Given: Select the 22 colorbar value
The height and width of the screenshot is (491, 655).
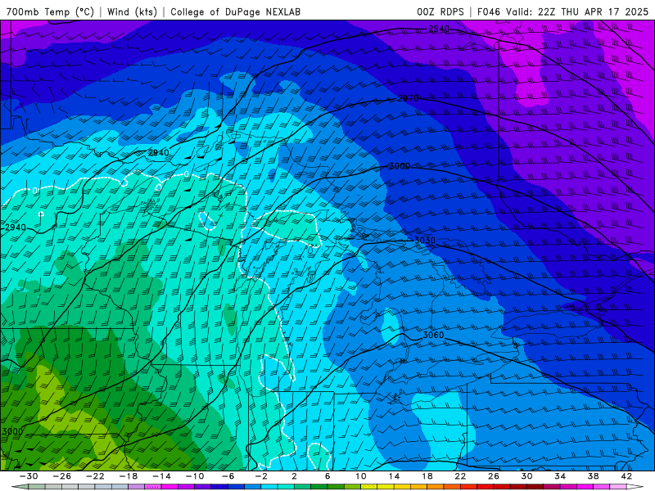Looking at the screenshot, I should tap(460, 476).
